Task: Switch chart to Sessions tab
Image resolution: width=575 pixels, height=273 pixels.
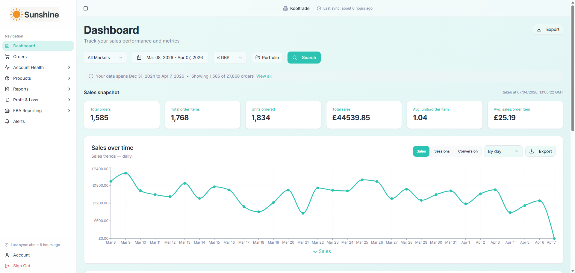Action: (x=442, y=151)
